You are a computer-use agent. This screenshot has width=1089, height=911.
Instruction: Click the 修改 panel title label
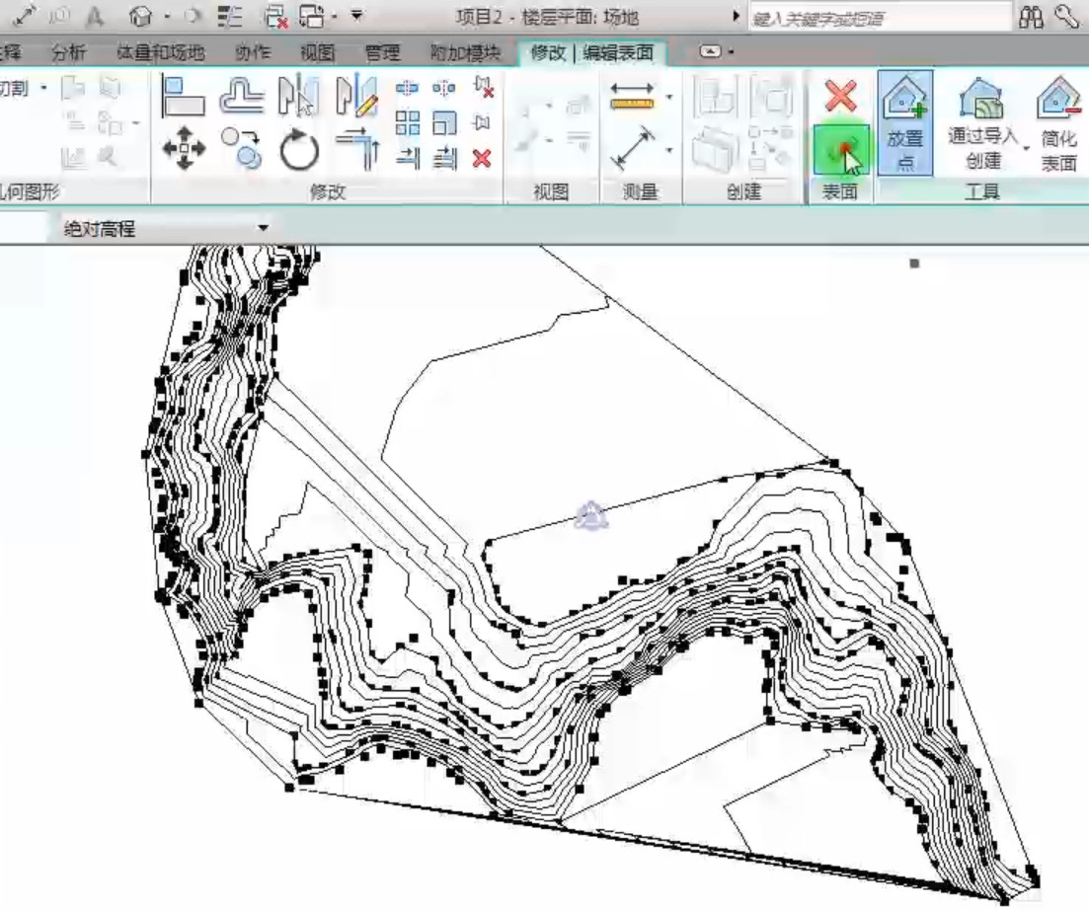[327, 191]
